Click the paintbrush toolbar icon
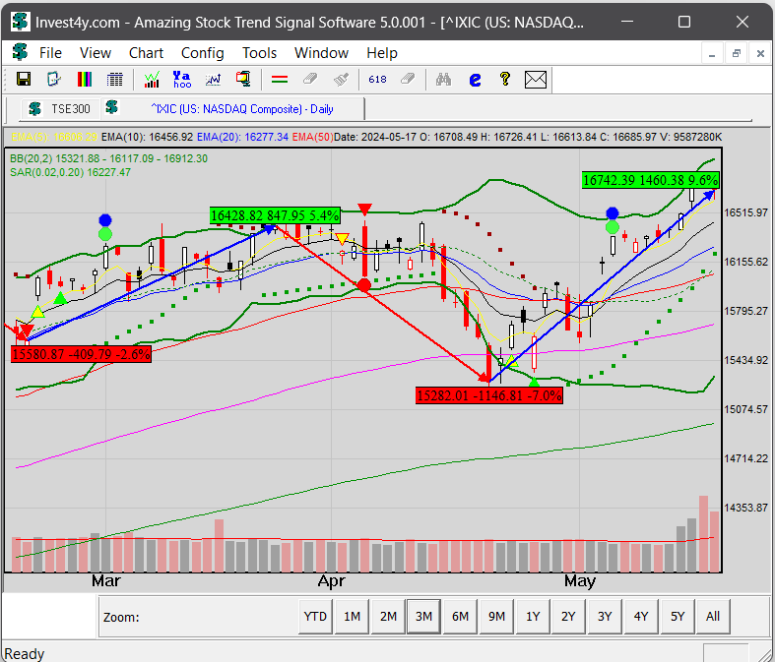Viewport: 775px width, 662px height. click(341, 80)
